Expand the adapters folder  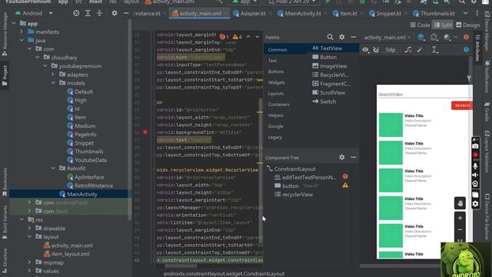point(53,75)
